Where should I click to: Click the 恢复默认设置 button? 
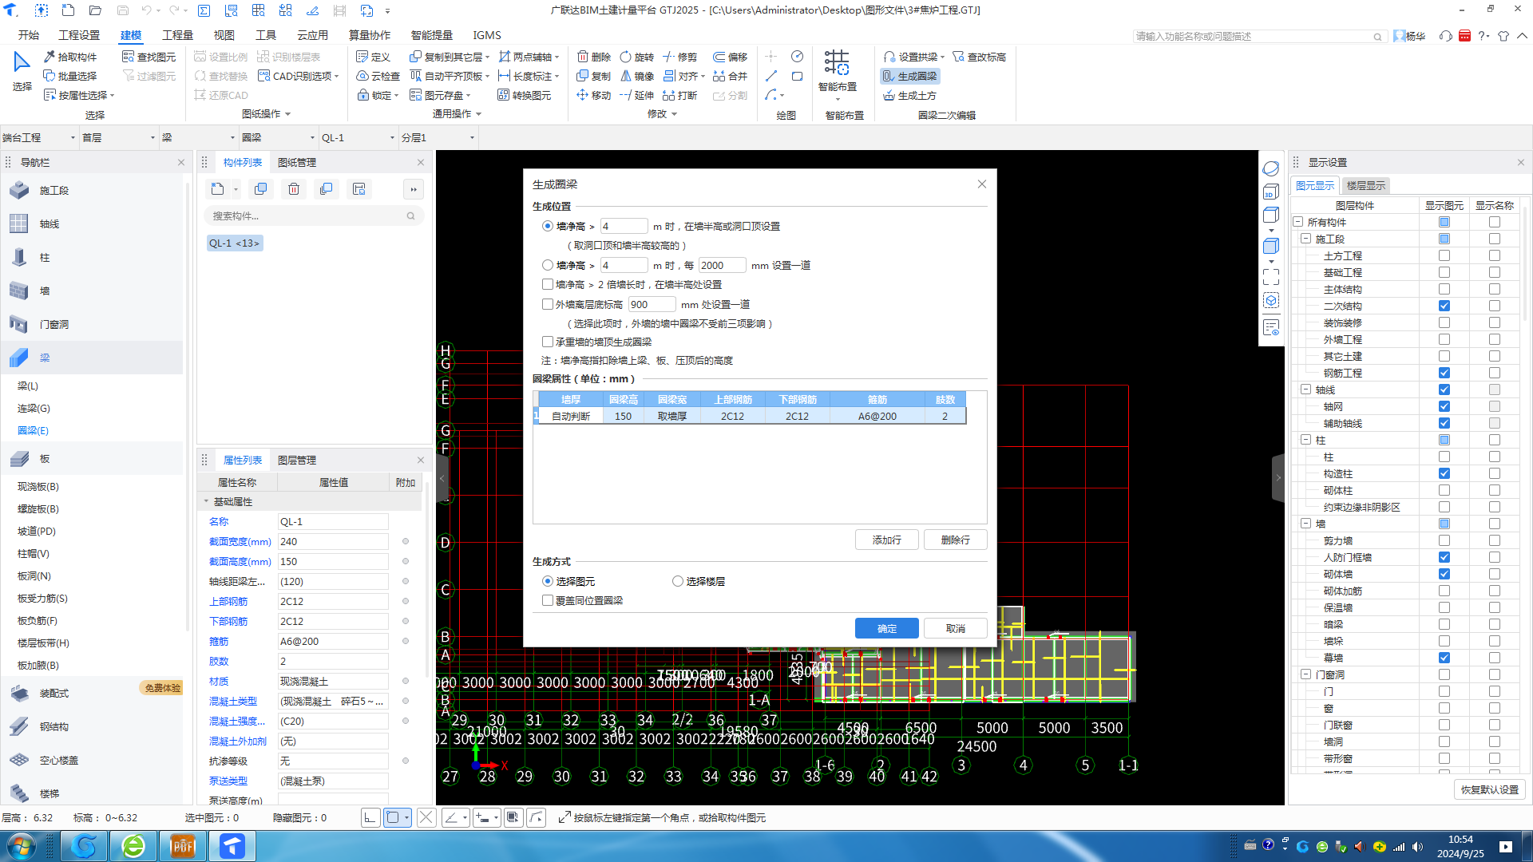1489,789
